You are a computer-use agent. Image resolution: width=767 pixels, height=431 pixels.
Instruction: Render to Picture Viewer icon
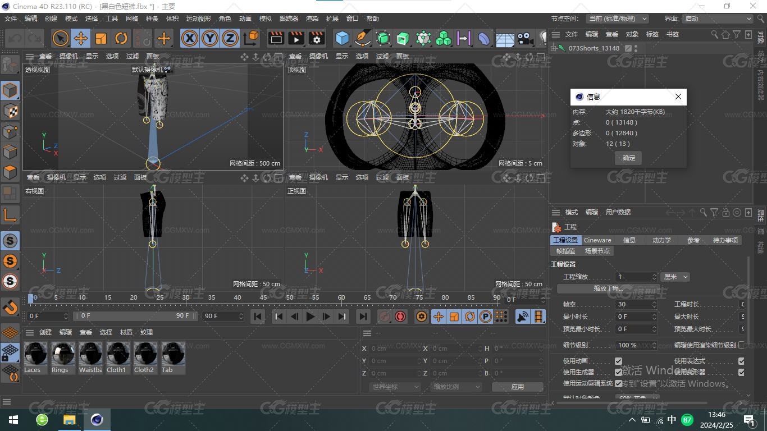pos(296,38)
